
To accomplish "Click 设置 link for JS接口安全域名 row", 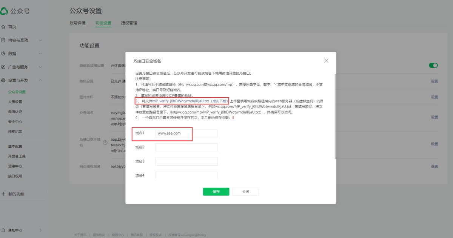I will 435,144.
